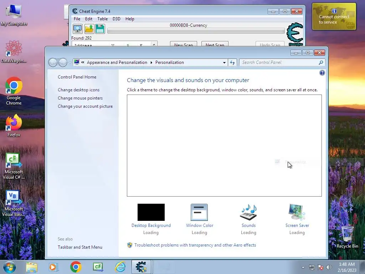Viewport: 365px width, 274px height.
Task: Click the address bar refresh icon
Action: (232, 62)
